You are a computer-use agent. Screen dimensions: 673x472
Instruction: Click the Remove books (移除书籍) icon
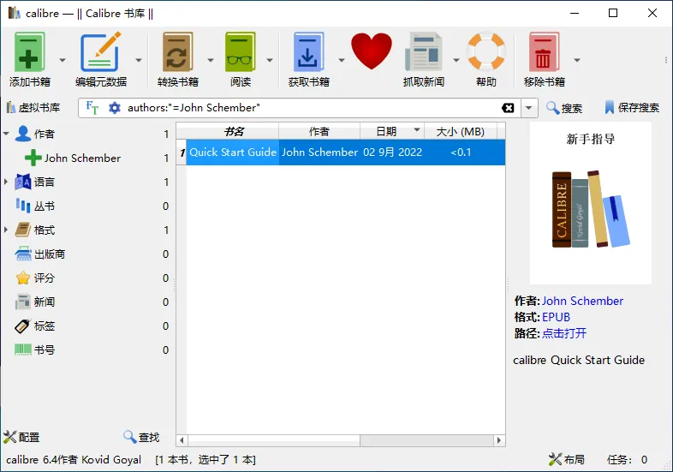point(544,52)
